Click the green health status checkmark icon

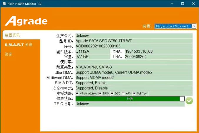[x=189, y=101]
